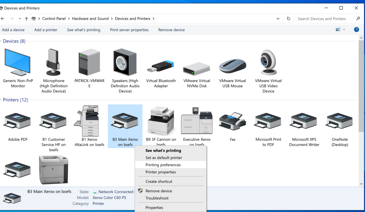365x212 pixels.
Task: Choose Troubleshoot in context menu
Action: [x=170, y=198]
